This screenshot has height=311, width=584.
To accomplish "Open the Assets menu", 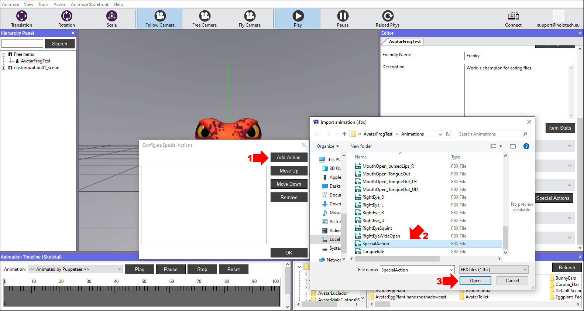I will tap(59, 4).
